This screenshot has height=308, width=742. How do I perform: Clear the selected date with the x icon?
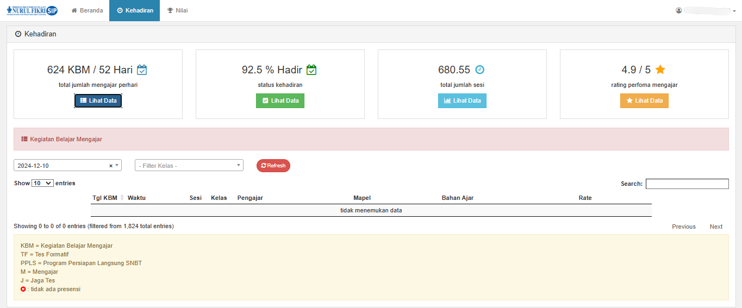point(111,166)
